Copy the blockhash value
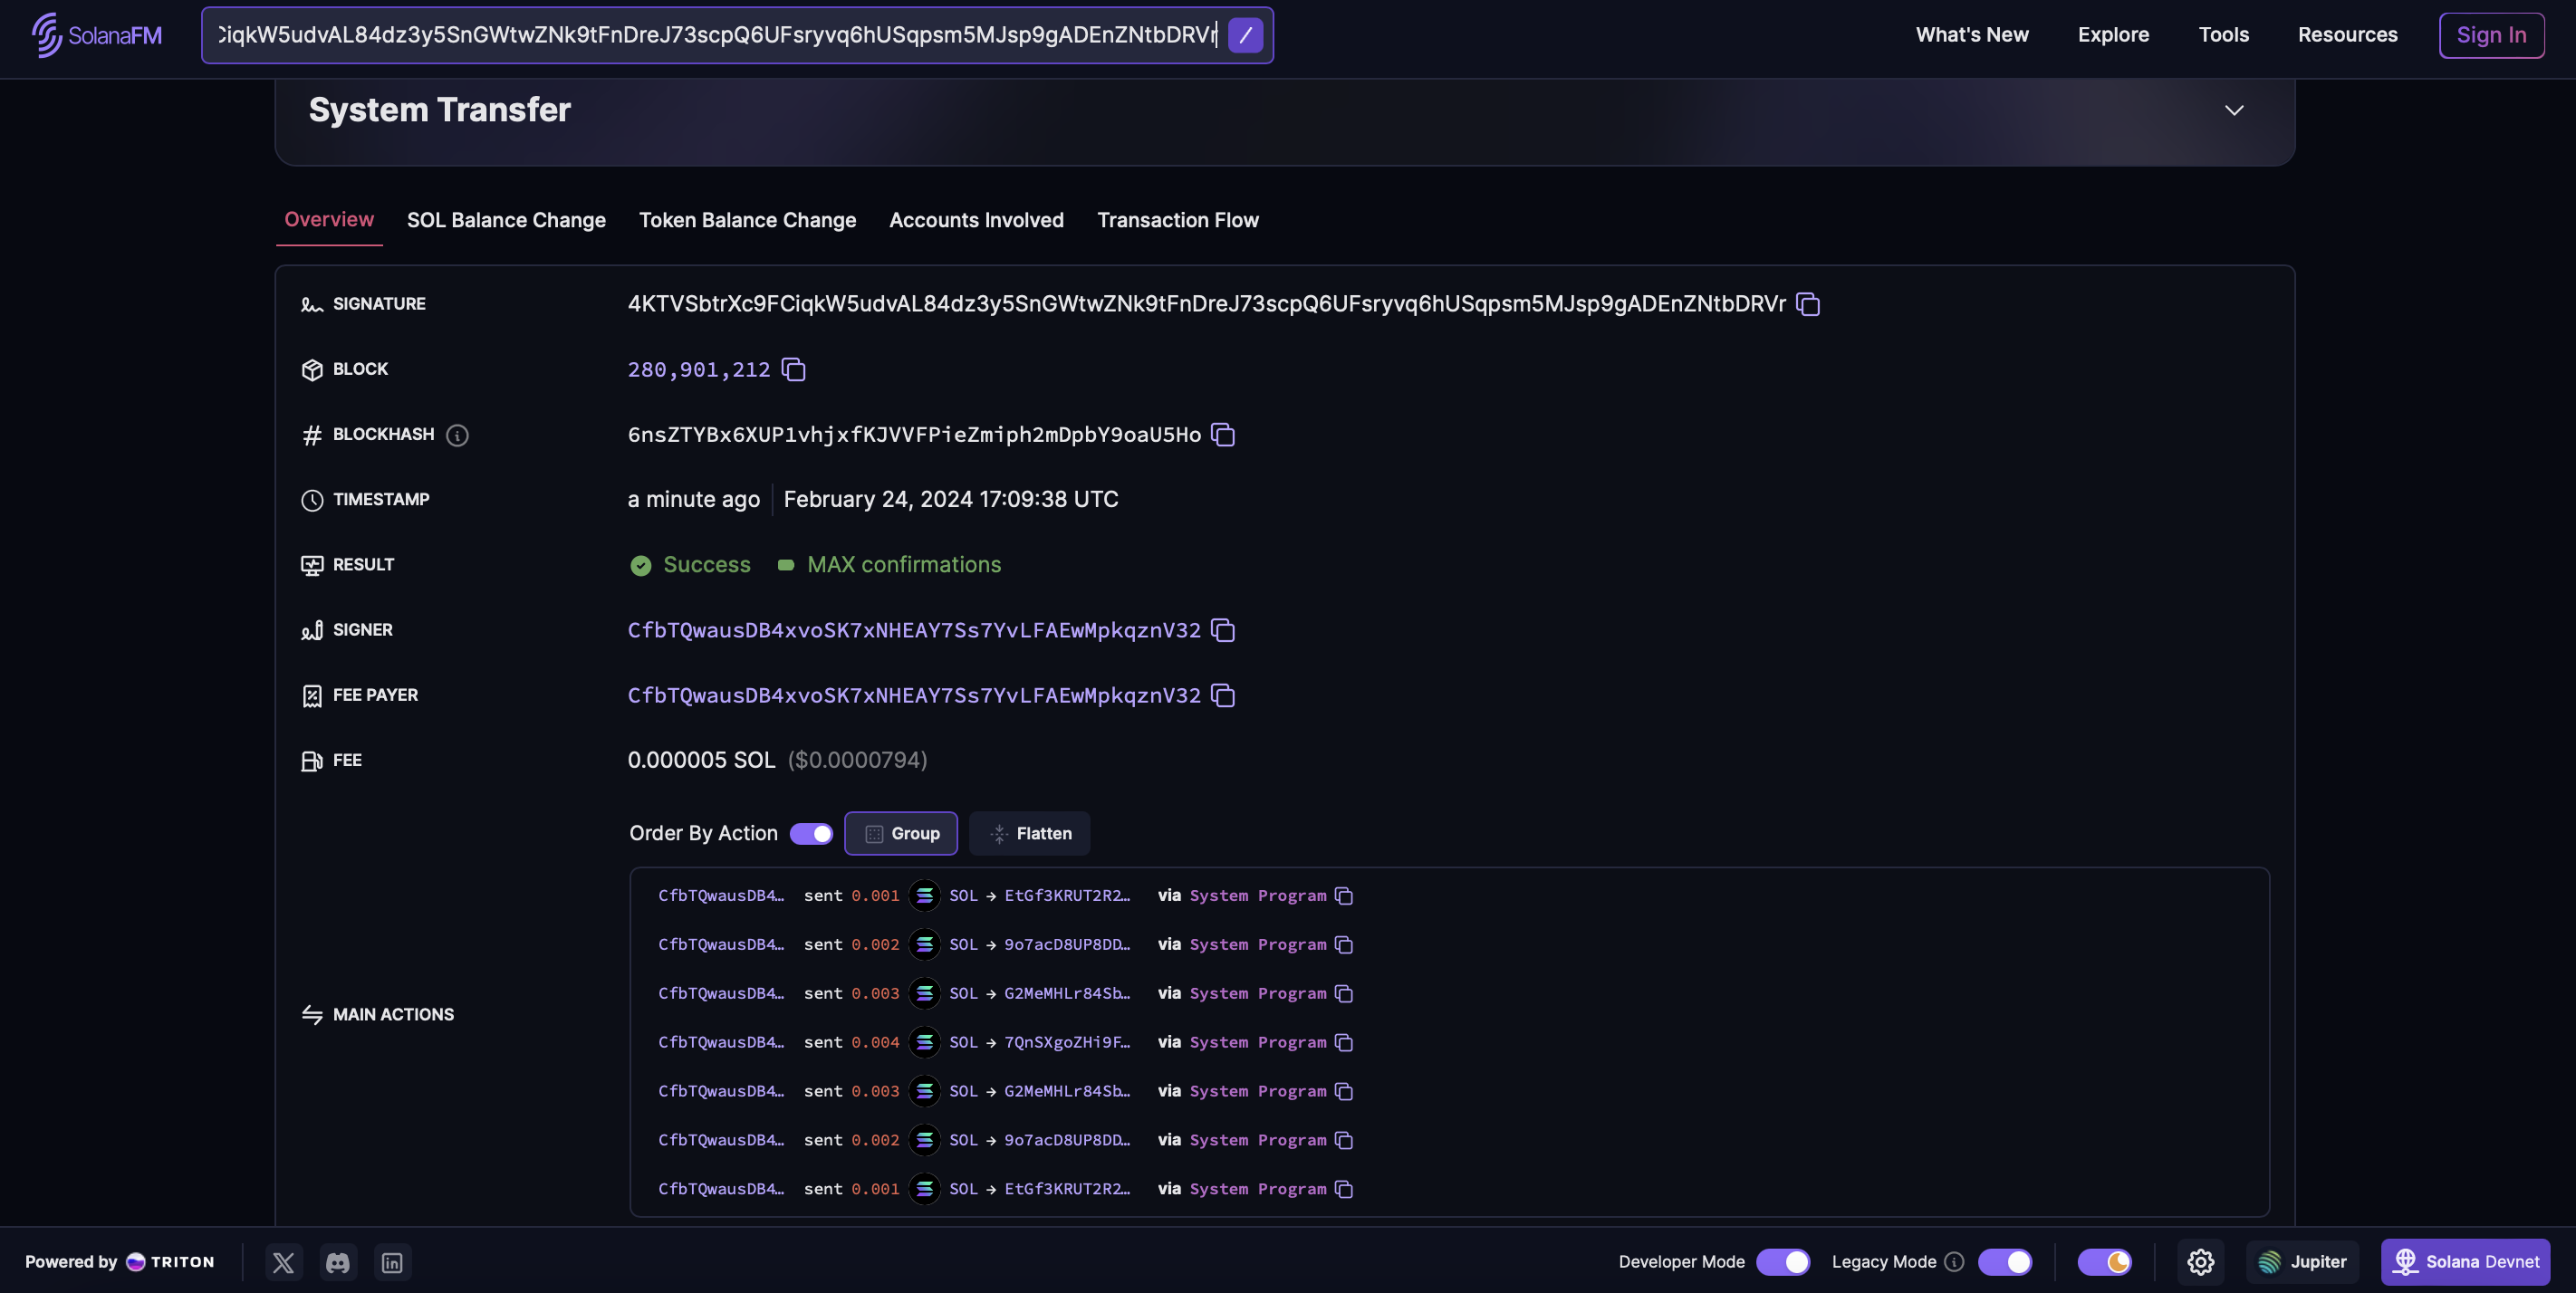Screen dimensions: 2576x1293 1222,435
